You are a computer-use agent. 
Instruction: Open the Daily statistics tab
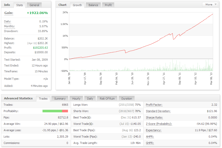click(x=90, y=99)
